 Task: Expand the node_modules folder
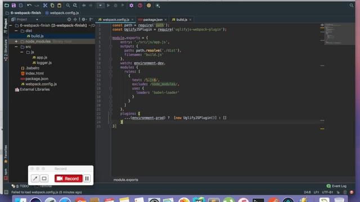point(16,42)
